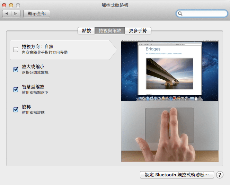Disable the 智慧型縮放 checkbox

[16, 89]
